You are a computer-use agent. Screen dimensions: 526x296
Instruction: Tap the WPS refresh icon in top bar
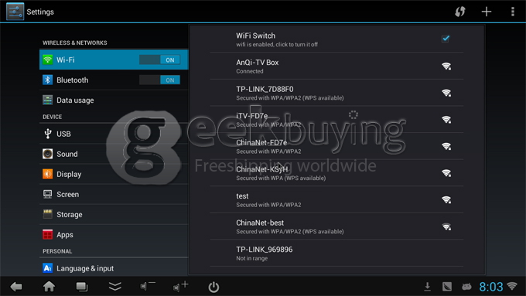click(460, 12)
